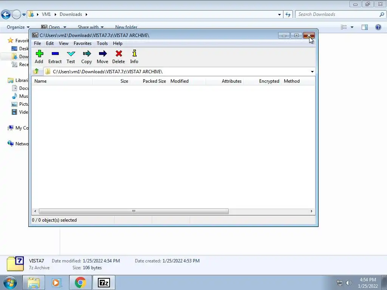Go up one folder level in 7-Zip
The height and width of the screenshot is (290, 387).
point(36,71)
